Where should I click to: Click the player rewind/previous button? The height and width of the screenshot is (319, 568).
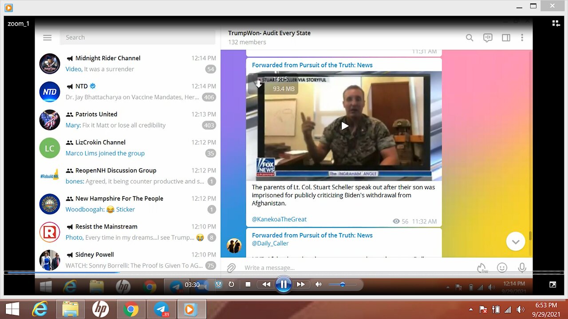point(266,284)
